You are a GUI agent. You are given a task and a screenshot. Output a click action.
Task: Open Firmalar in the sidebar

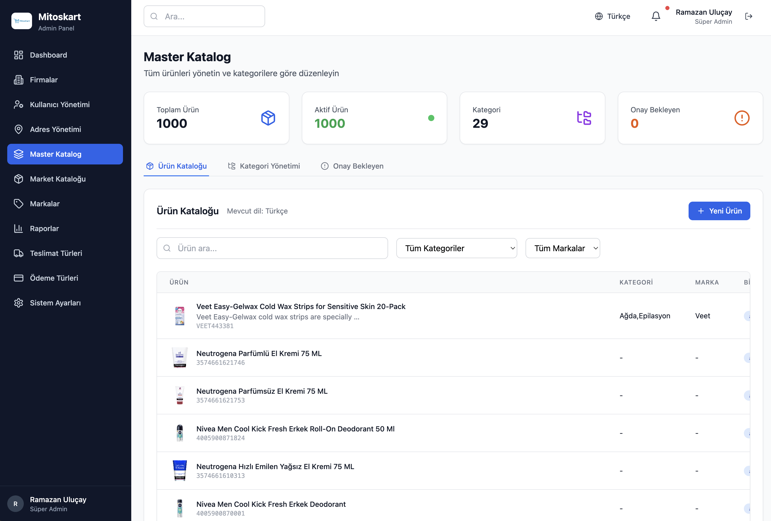43,80
